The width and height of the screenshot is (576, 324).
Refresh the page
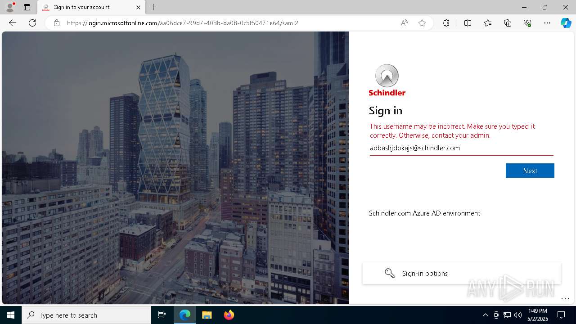point(32,23)
